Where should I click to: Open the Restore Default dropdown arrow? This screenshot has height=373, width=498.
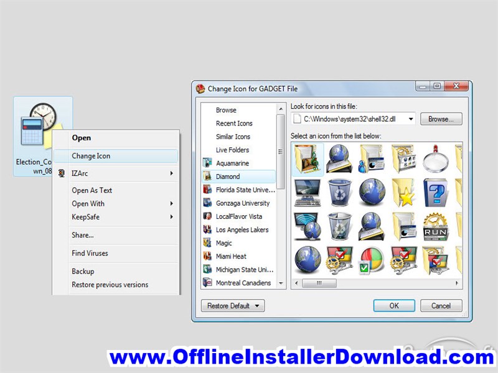[258, 305]
